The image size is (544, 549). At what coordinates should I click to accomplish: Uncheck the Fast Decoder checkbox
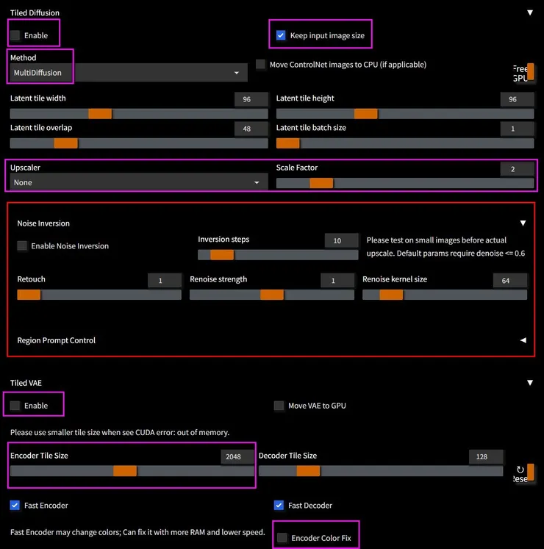tap(279, 506)
